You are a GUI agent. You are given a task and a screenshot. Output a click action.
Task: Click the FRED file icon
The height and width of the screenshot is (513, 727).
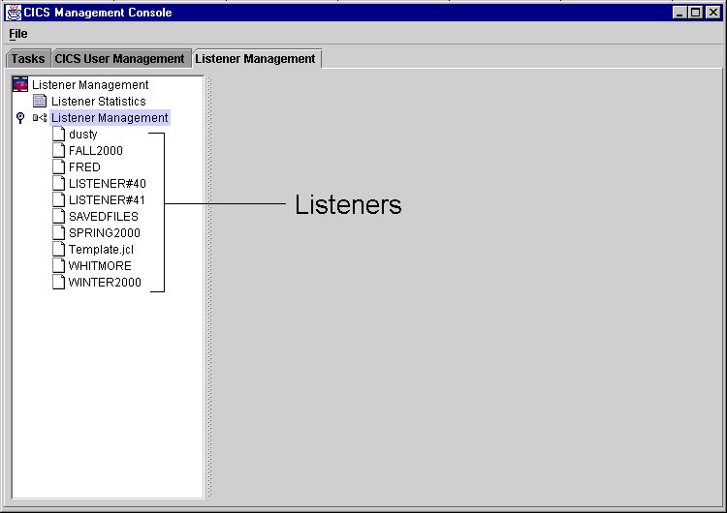[x=58, y=166]
